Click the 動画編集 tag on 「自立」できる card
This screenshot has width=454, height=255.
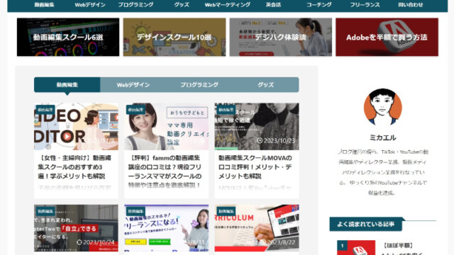click(x=45, y=211)
